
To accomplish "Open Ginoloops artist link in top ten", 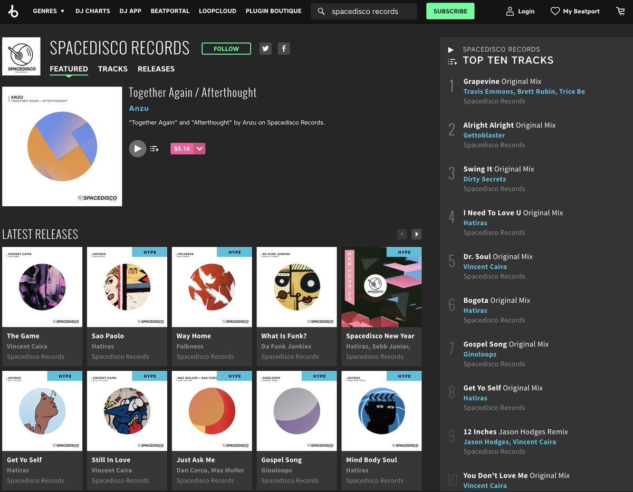I will pyautogui.click(x=480, y=354).
